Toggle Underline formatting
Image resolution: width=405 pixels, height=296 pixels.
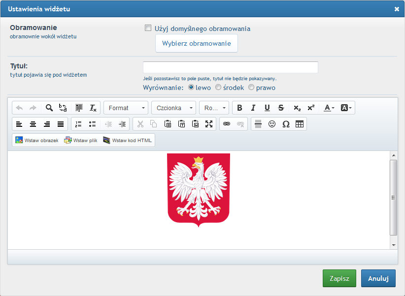point(267,108)
